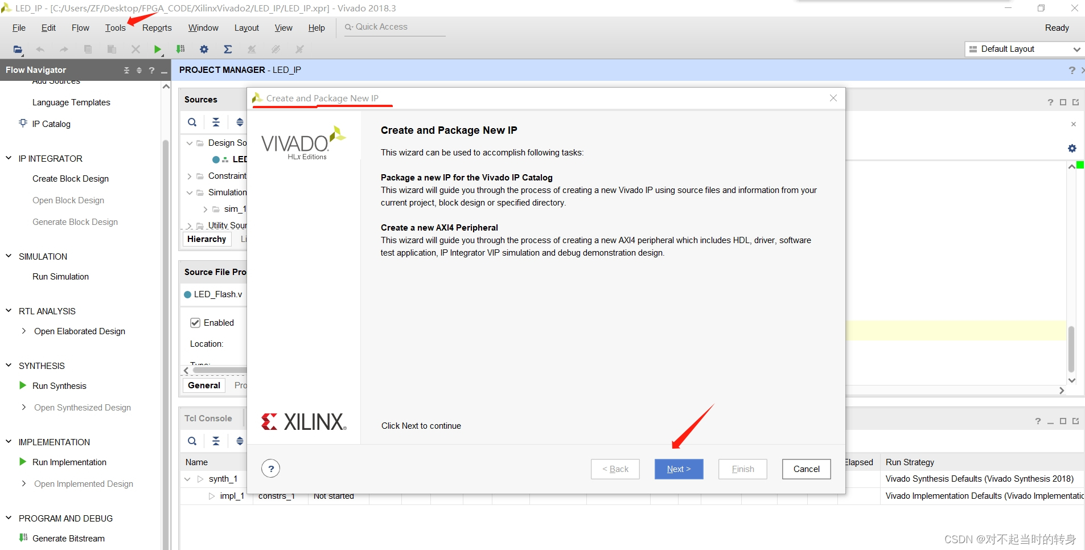Click the Delete X toolbar icon
The height and width of the screenshot is (550, 1085).
tap(135, 50)
